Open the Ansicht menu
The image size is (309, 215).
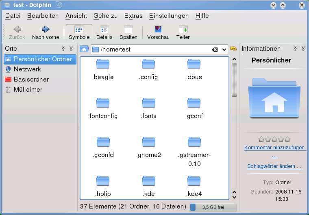[x=76, y=16]
